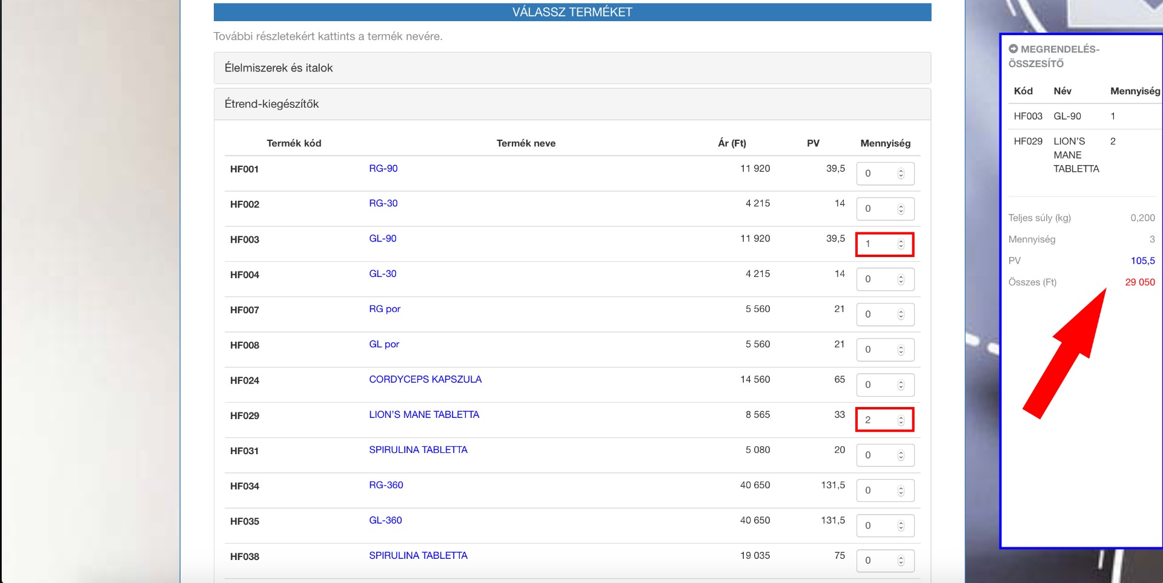Open the GL-360 product link

385,520
